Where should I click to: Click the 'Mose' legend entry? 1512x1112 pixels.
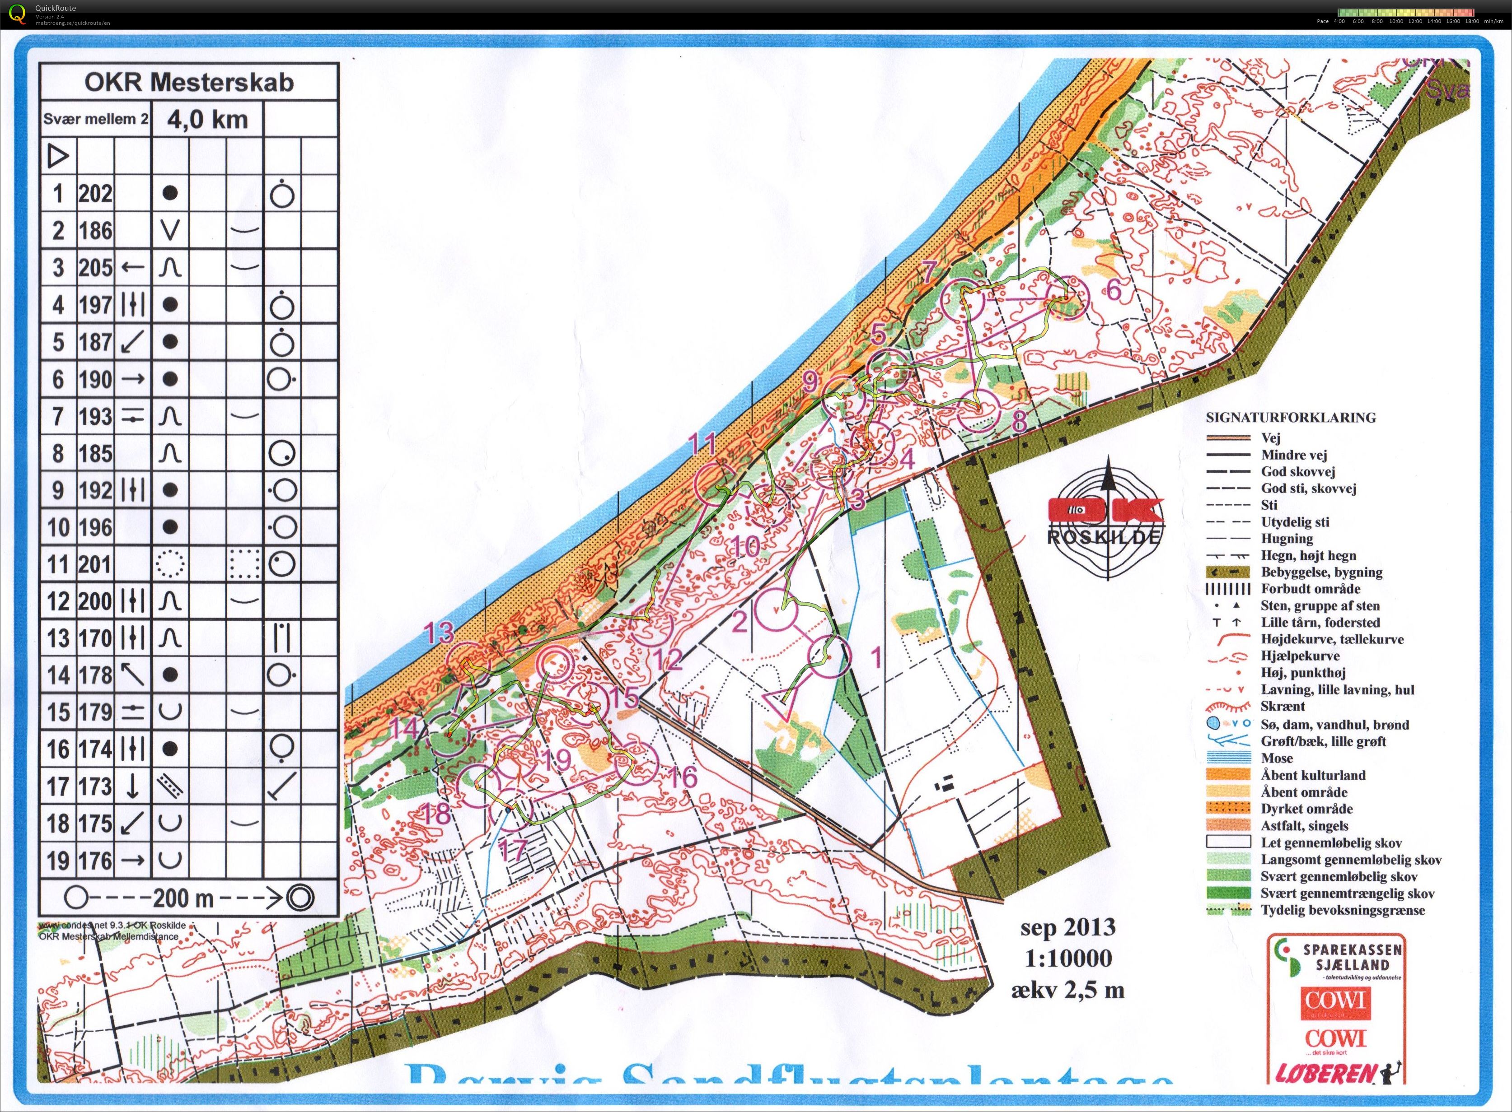click(1276, 758)
